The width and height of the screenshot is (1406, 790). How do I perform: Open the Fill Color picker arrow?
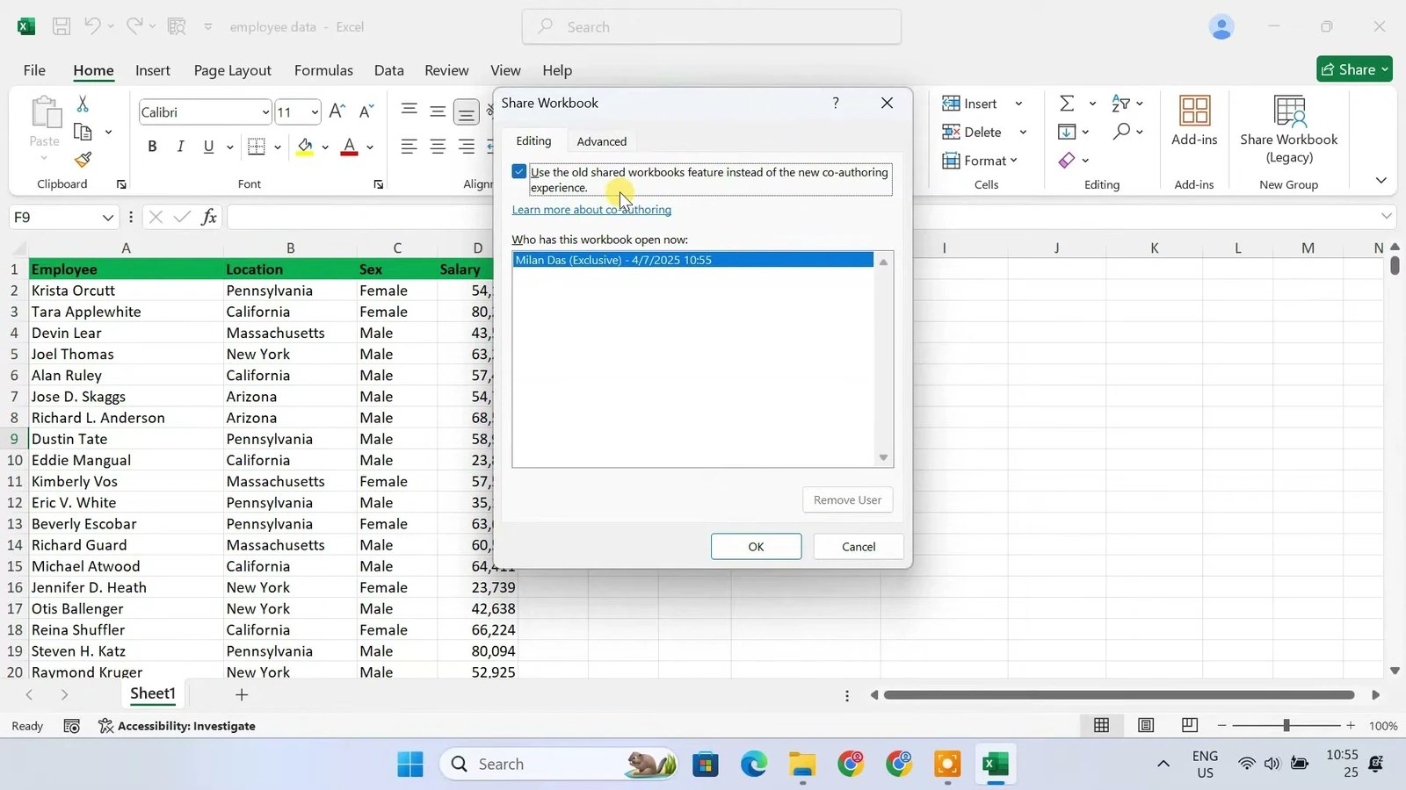(325, 147)
